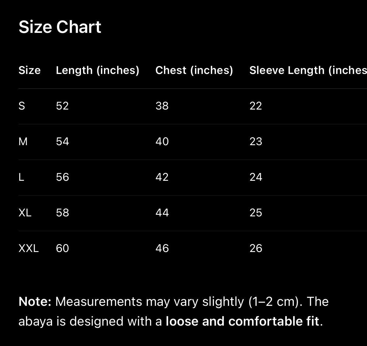Click the XXL size row label
Image resolution: width=367 pixels, height=346 pixels.
point(29,248)
